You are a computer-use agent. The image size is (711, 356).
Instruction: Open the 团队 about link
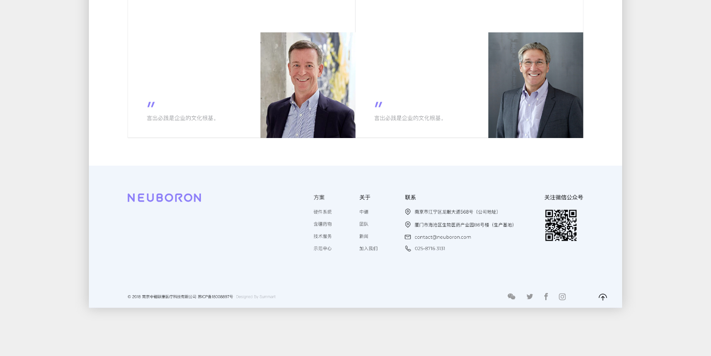click(x=364, y=224)
